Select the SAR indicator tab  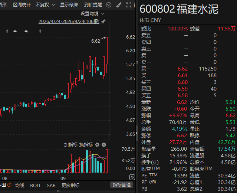click(x=52, y=186)
